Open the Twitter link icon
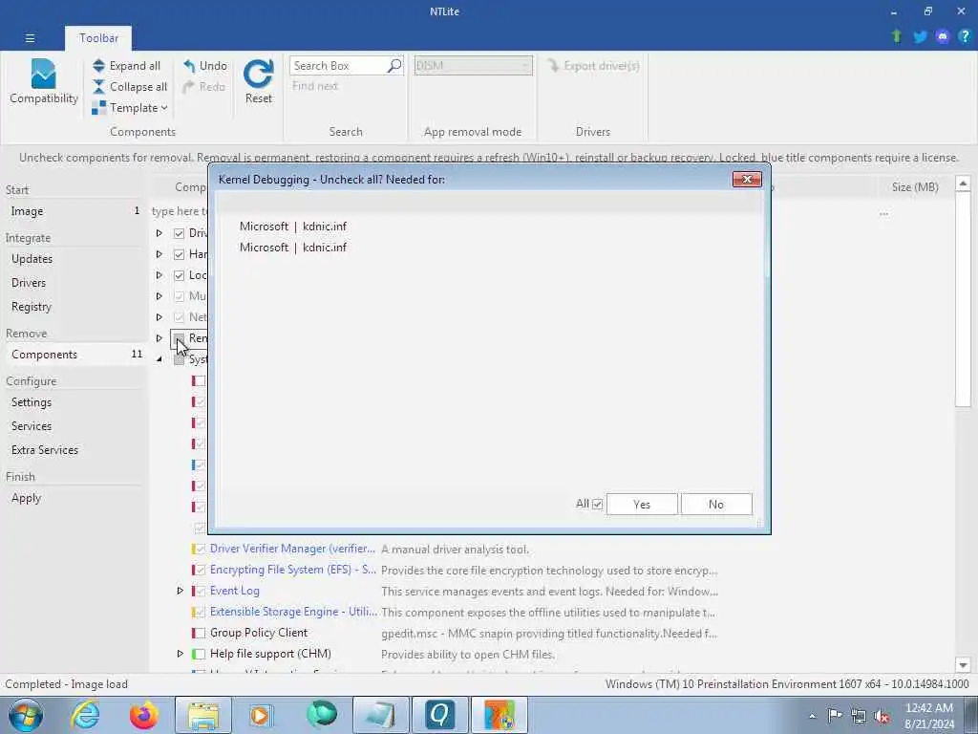 click(920, 37)
